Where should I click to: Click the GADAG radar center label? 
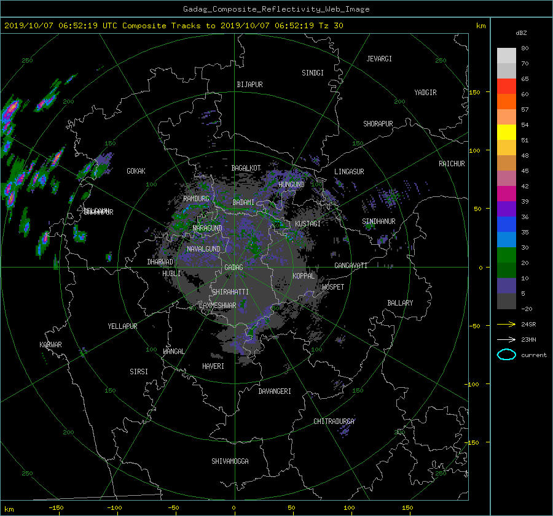(x=234, y=268)
